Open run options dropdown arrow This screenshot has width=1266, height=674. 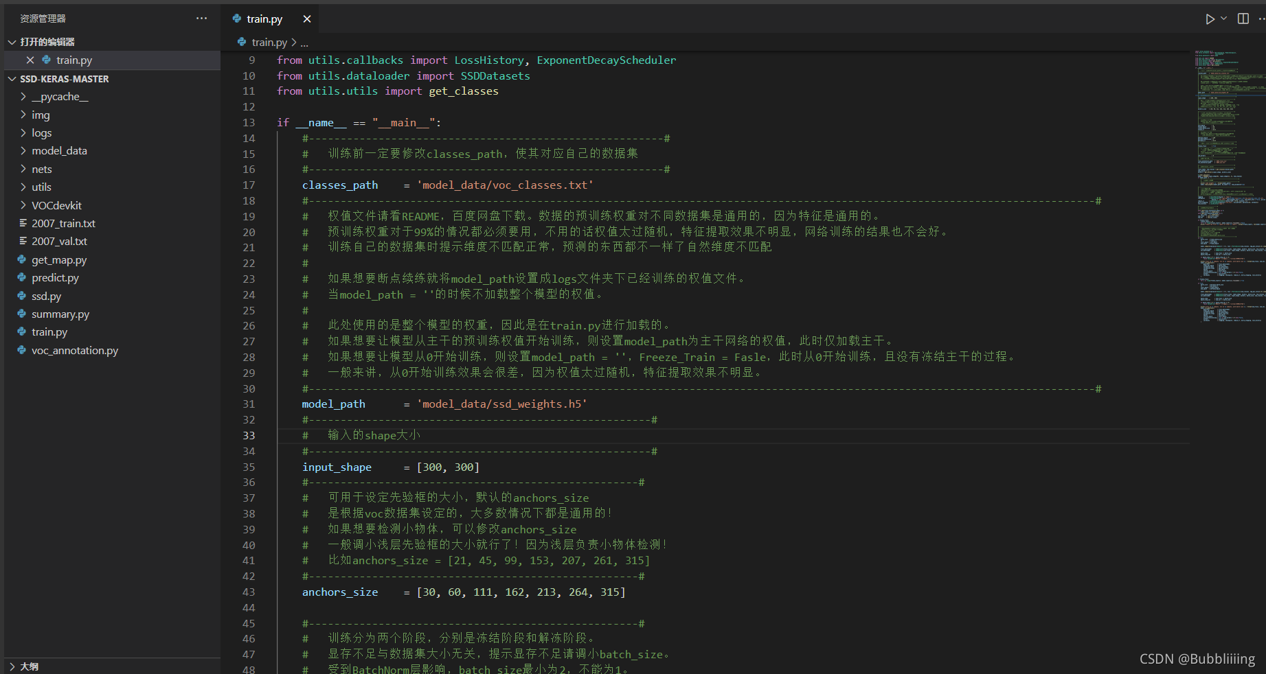1223,19
